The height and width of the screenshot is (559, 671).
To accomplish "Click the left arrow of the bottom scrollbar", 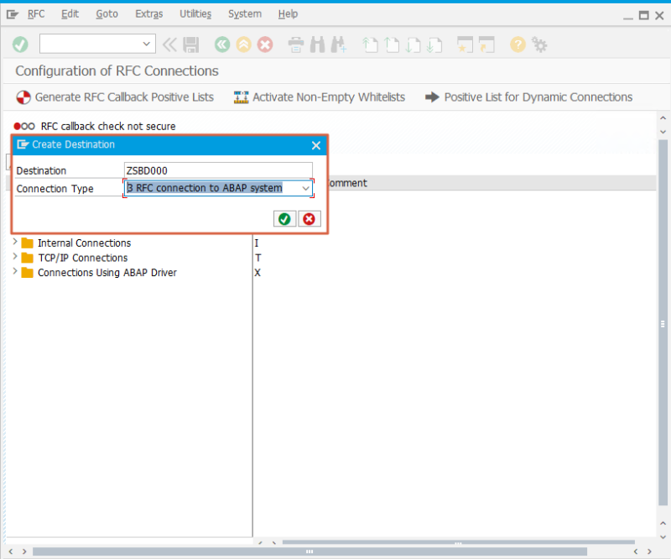I will 11,551.
